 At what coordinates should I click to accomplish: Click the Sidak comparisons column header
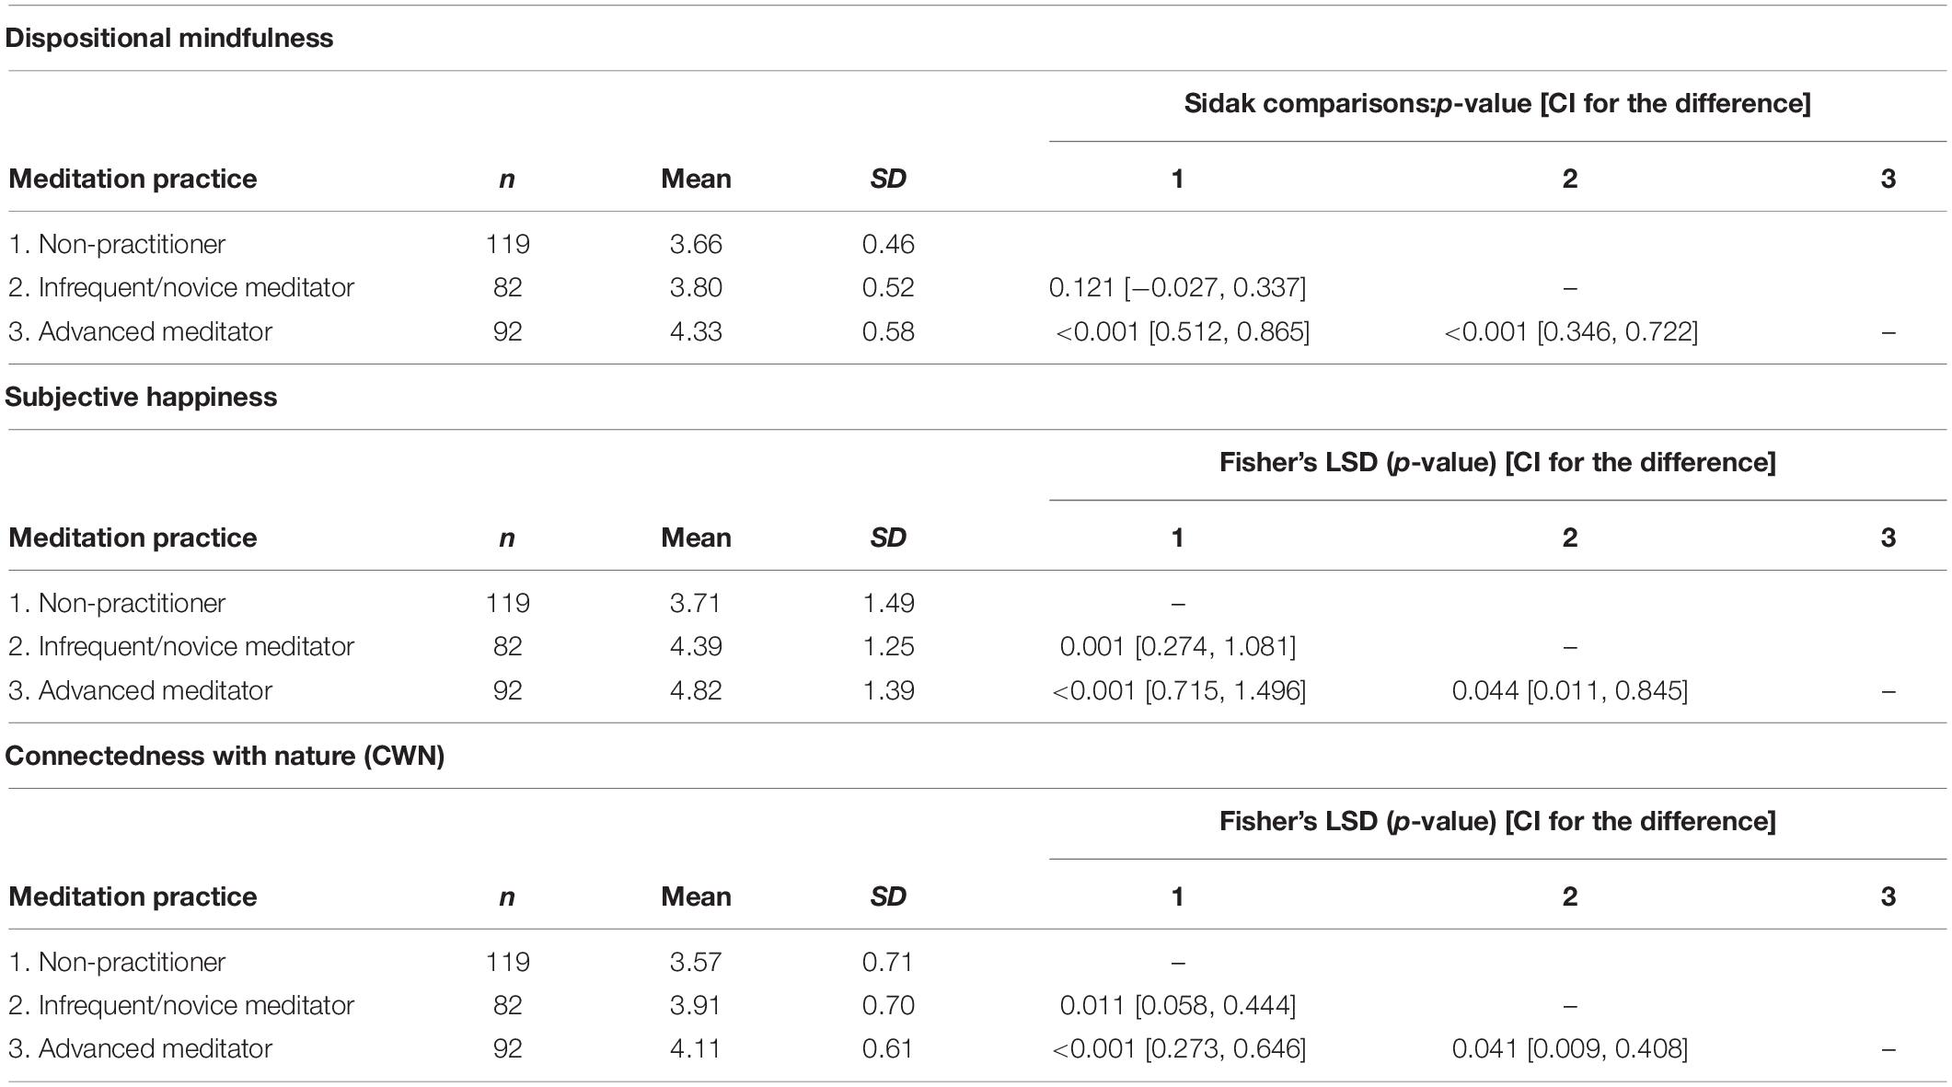click(x=1496, y=103)
